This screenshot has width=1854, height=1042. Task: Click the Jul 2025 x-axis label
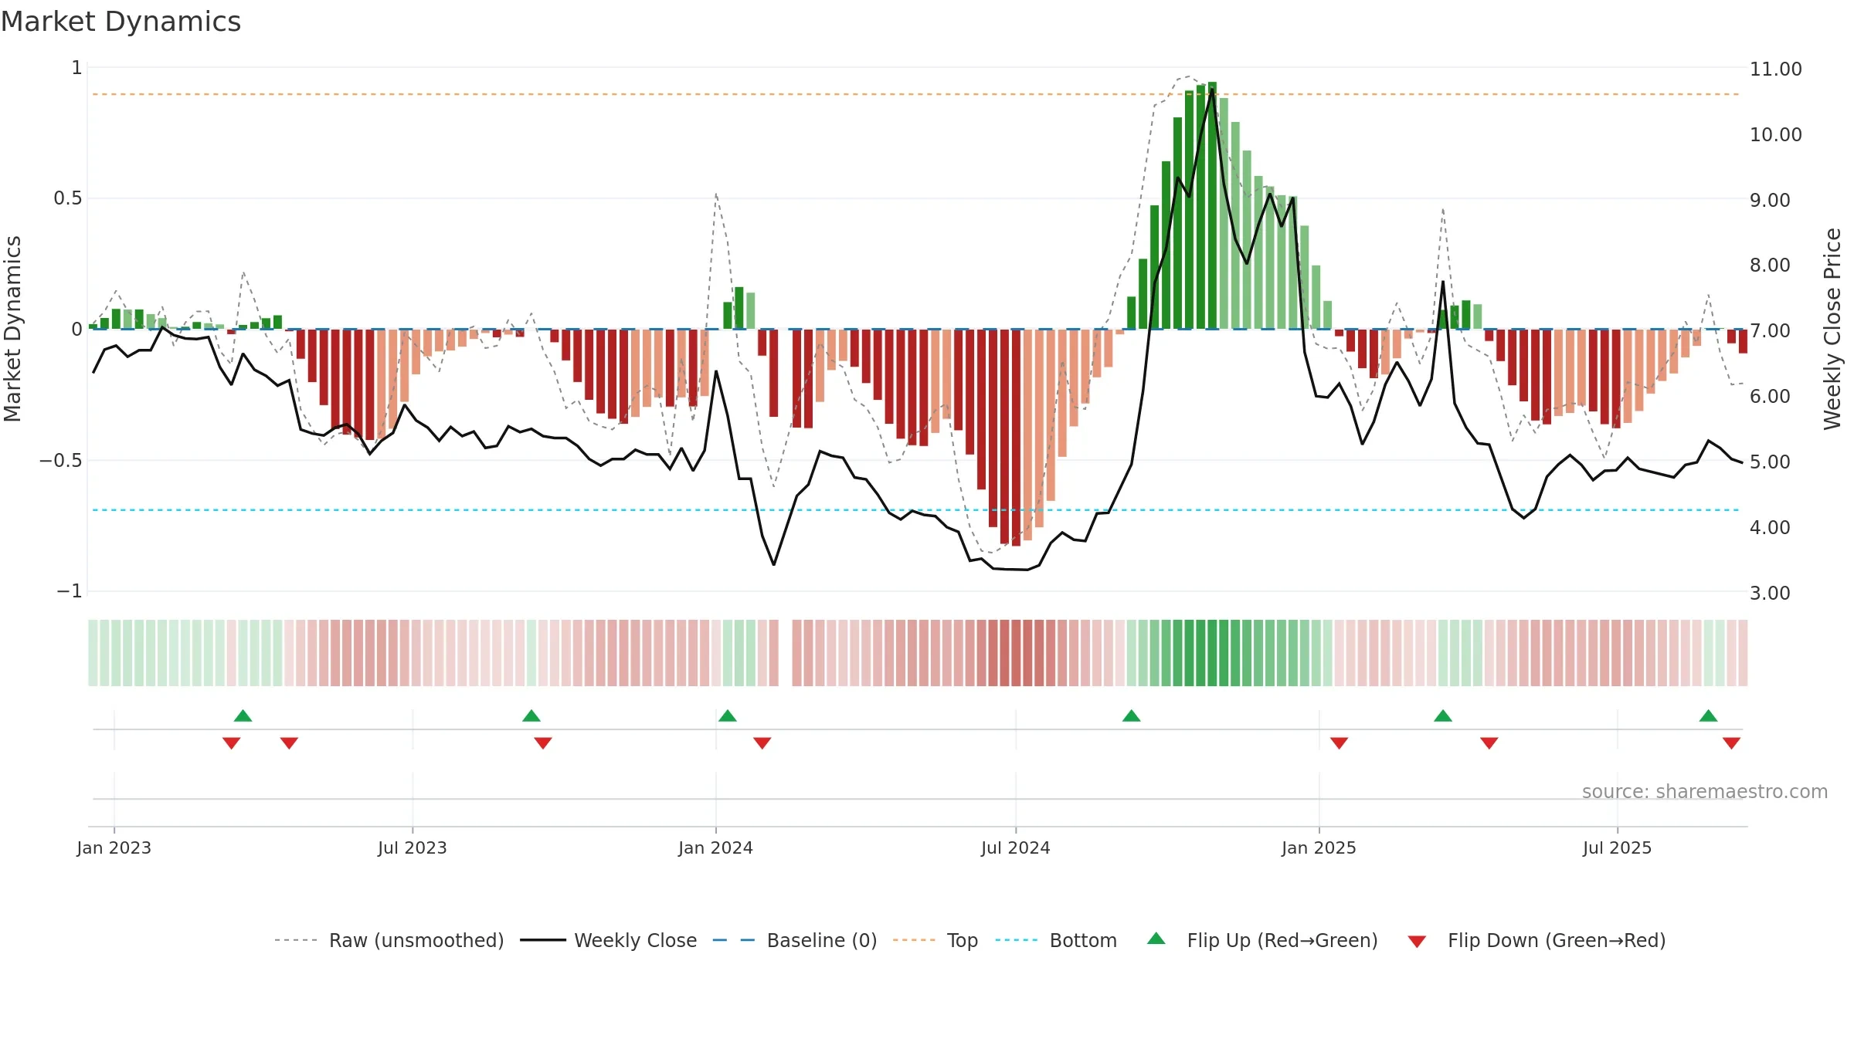[x=1618, y=847]
